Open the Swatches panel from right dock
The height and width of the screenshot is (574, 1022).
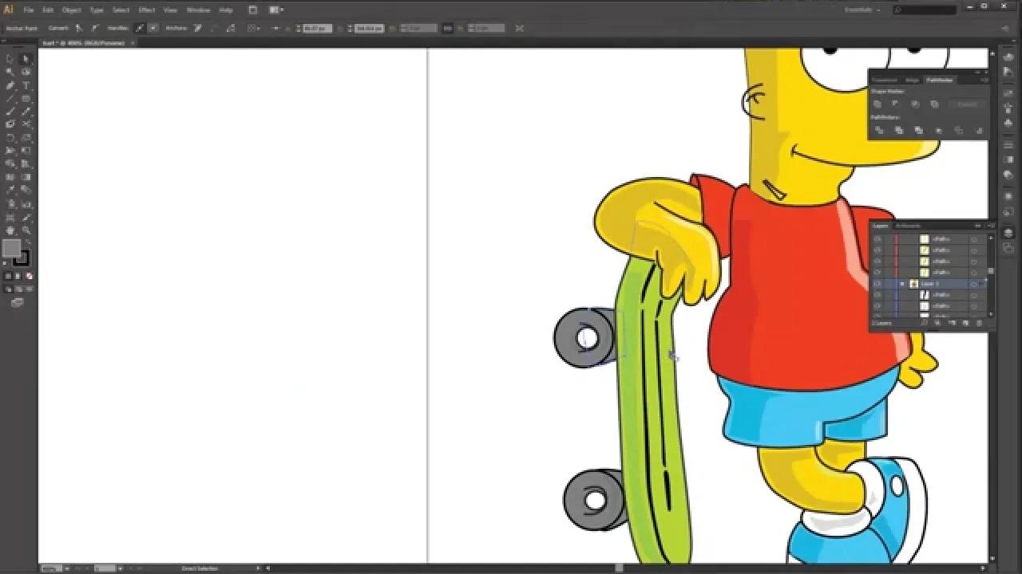click(x=1008, y=92)
